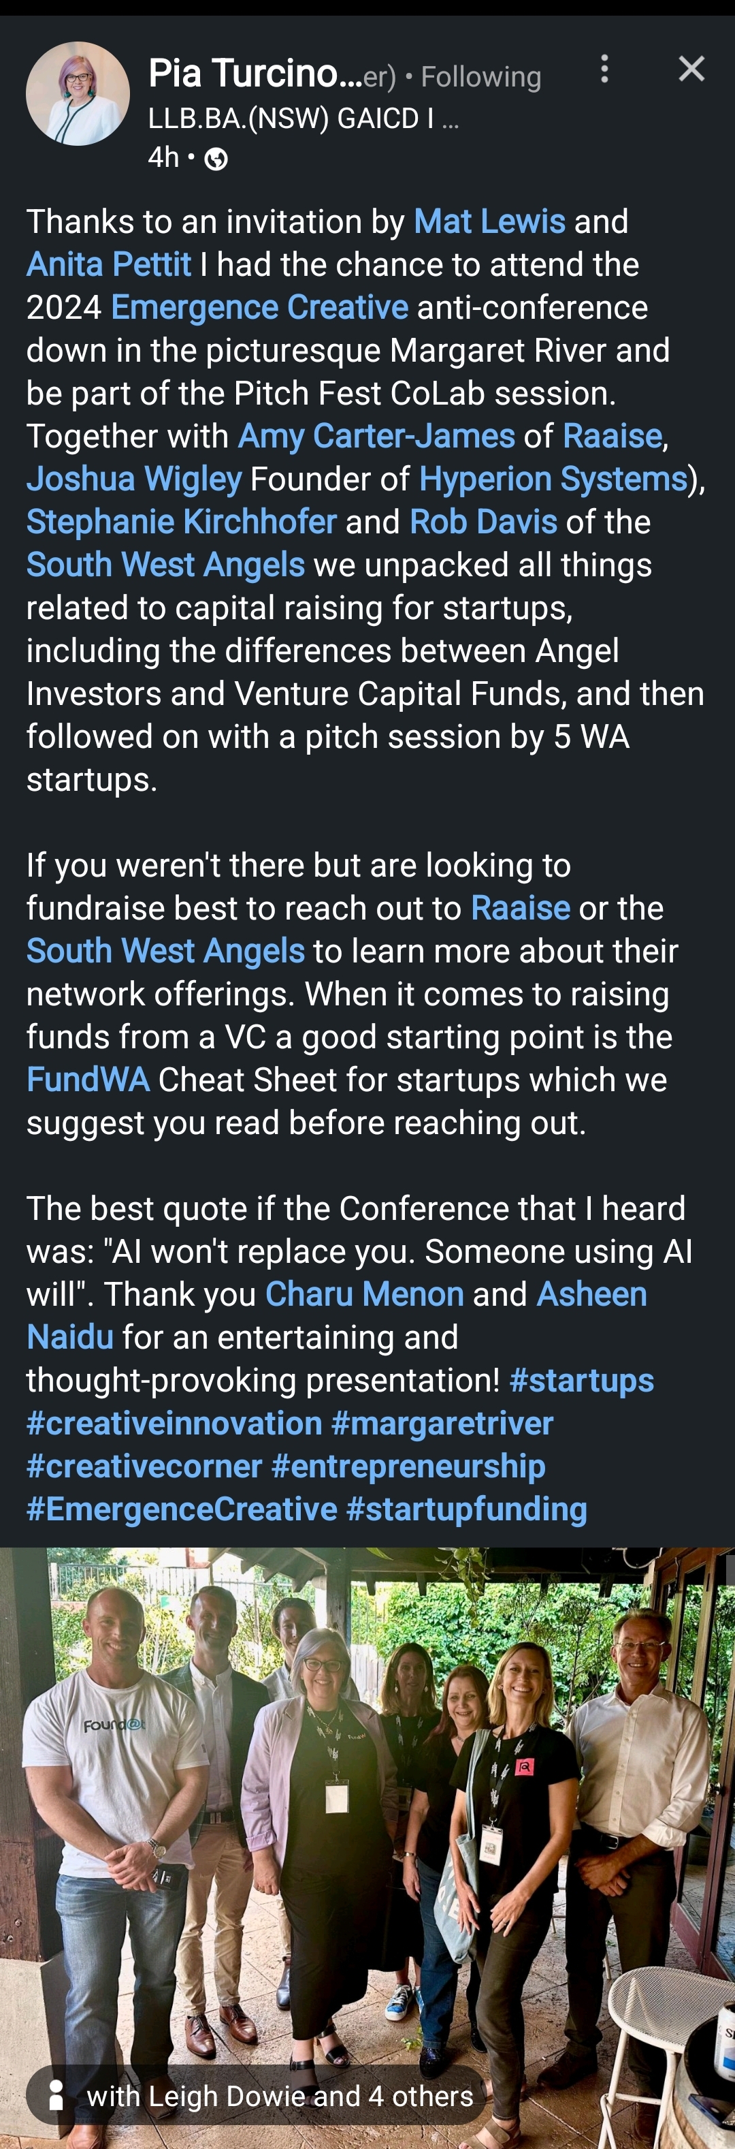Click the globe public visibility icon
The width and height of the screenshot is (735, 2149).
[x=216, y=159]
